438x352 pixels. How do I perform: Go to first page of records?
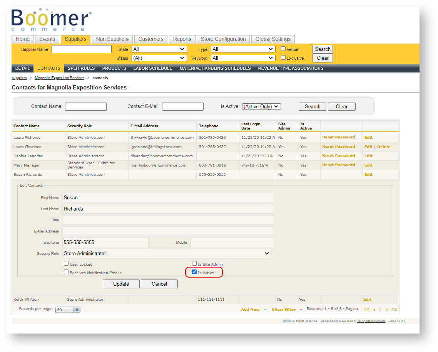coord(366,309)
